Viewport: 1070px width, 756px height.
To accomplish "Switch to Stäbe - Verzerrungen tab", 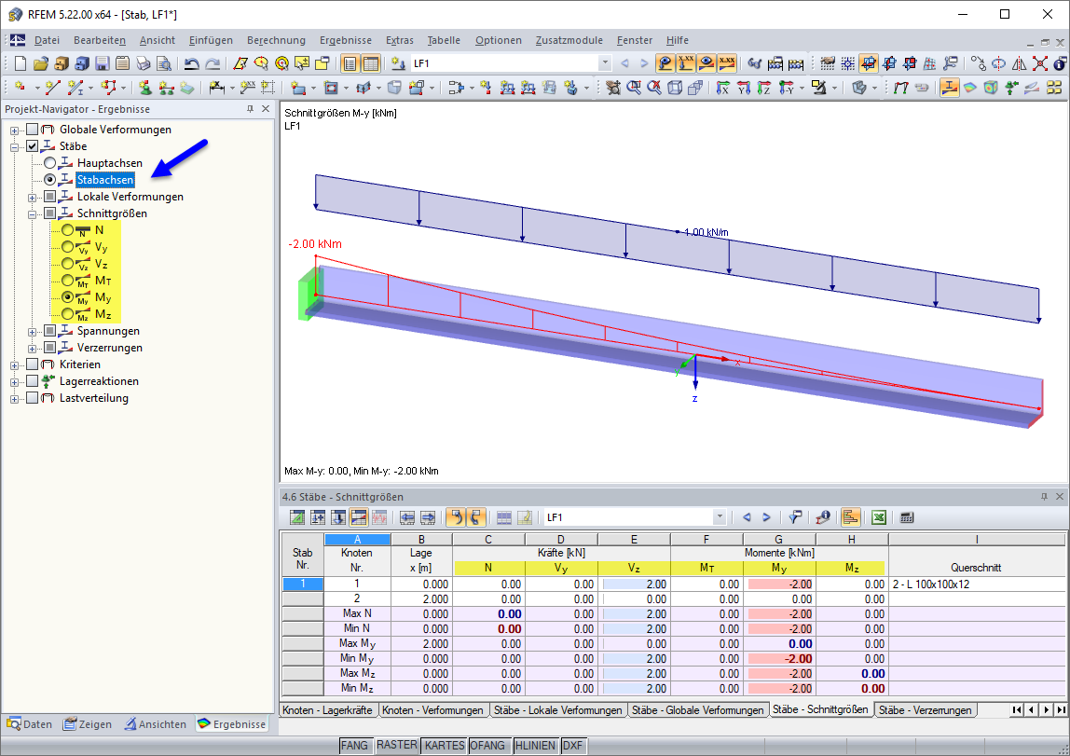I will click(x=926, y=710).
